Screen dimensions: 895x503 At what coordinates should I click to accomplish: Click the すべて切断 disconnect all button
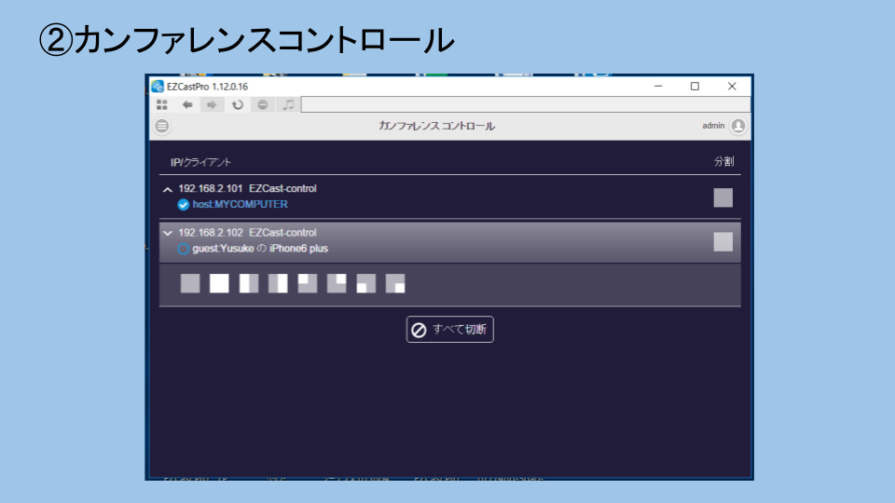[449, 330]
